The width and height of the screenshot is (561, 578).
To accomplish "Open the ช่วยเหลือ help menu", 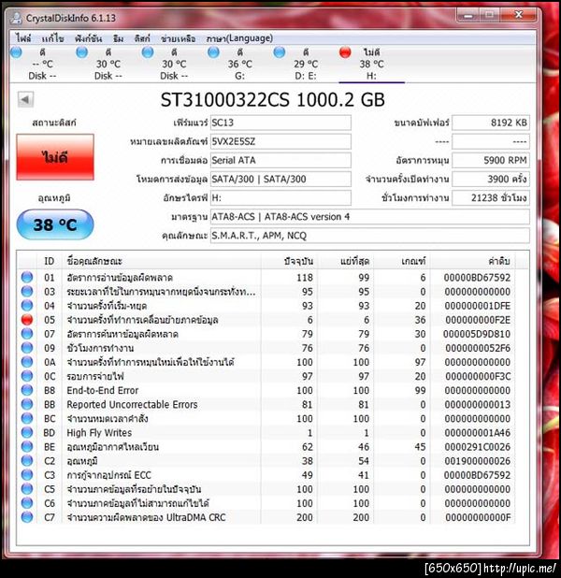I will pyautogui.click(x=178, y=38).
